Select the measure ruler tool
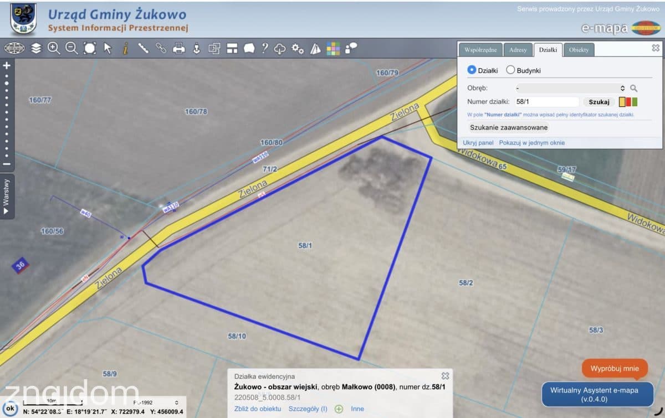Image resolution: width=665 pixels, height=418 pixels. 143,48
